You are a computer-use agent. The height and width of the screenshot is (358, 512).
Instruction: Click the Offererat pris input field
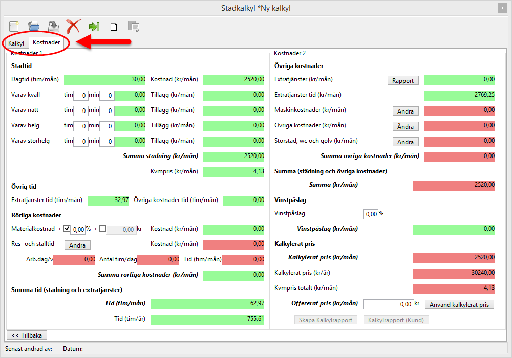(388, 304)
